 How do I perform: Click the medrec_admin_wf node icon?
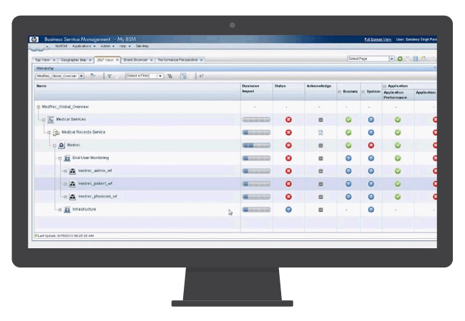pos(72,171)
